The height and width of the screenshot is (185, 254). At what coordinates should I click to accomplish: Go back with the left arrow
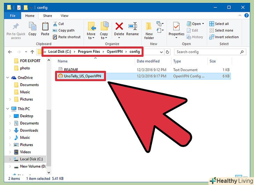pyautogui.click(x=10, y=52)
